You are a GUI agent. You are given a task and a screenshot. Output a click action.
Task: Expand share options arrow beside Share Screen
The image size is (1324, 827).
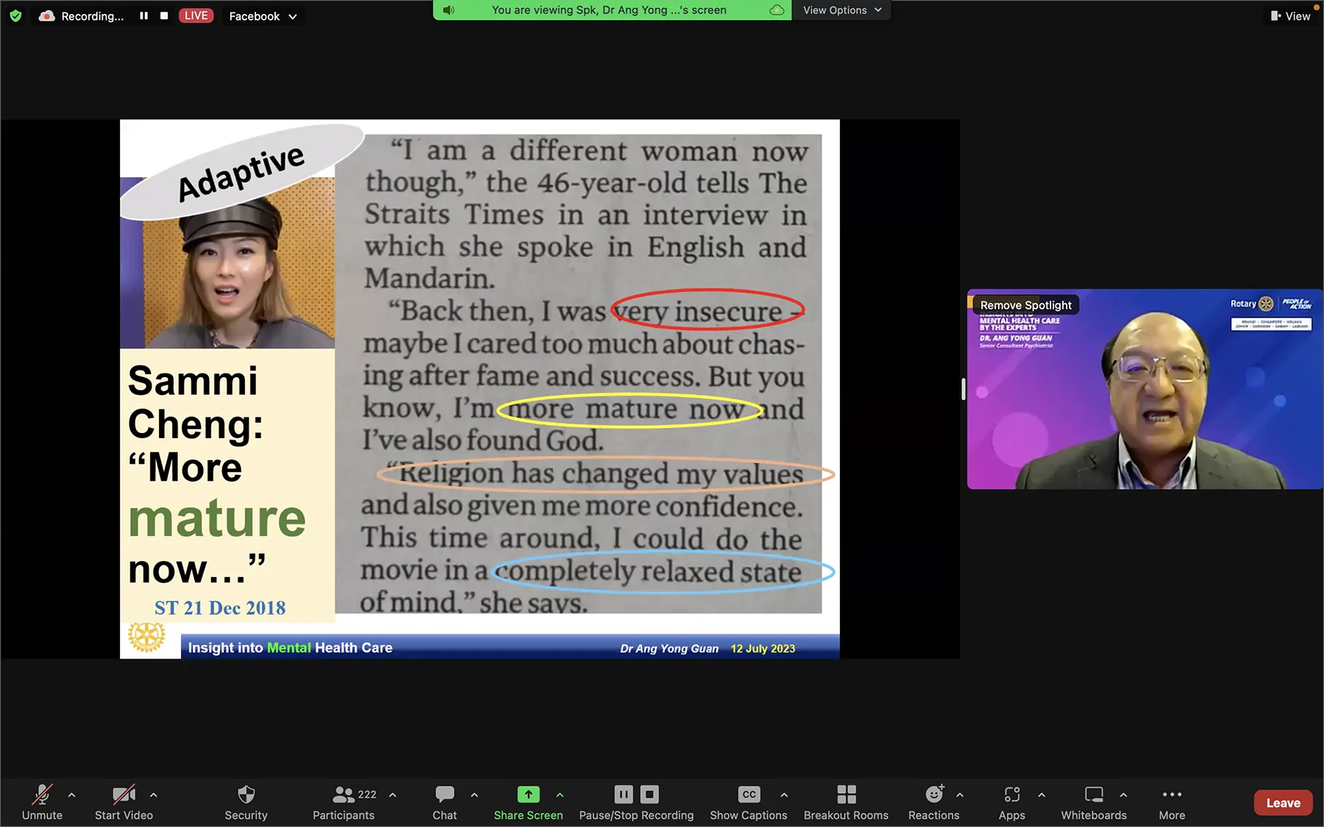tap(560, 795)
